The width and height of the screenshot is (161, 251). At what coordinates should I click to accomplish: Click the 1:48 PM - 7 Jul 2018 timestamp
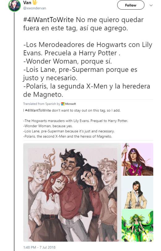39,247
